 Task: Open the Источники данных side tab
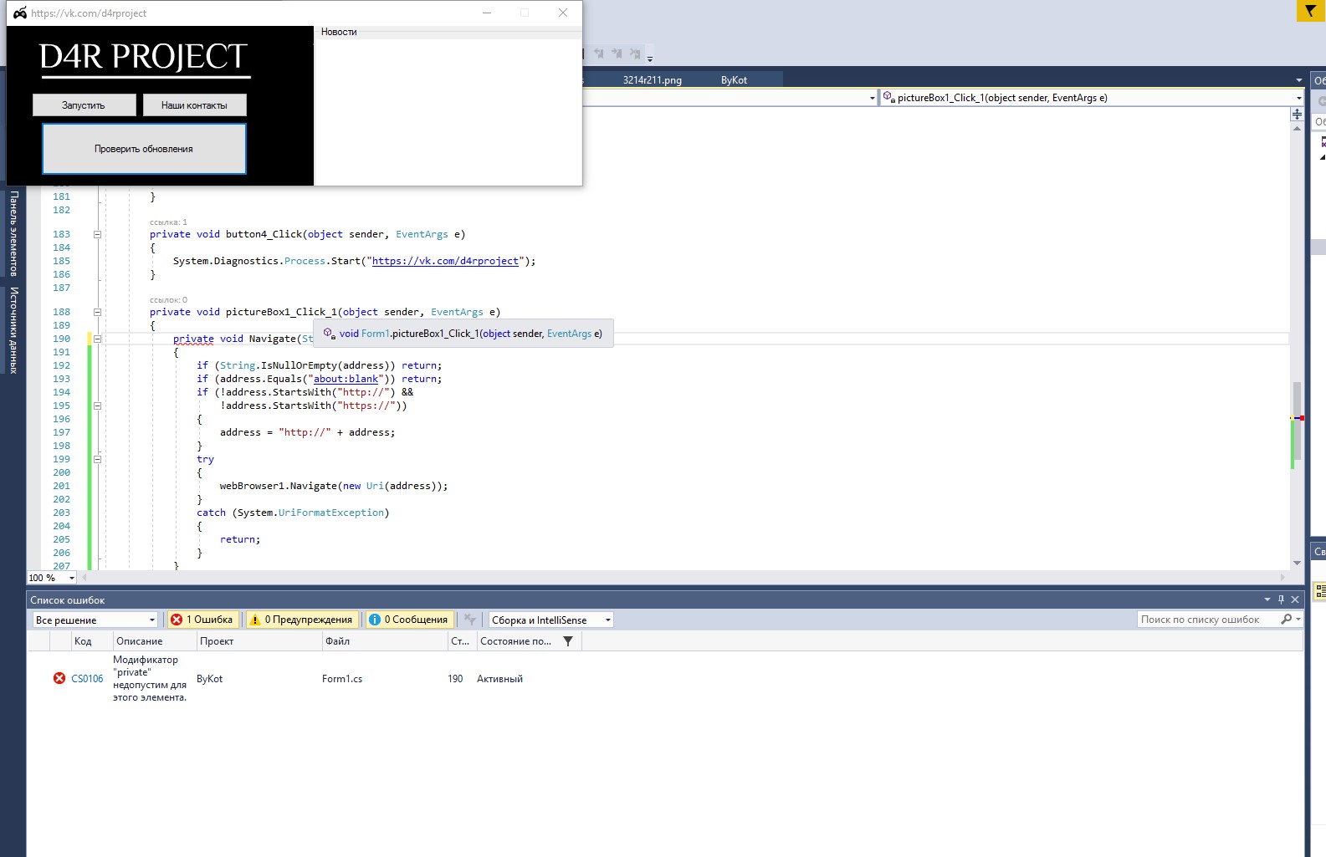(x=14, y=329)
